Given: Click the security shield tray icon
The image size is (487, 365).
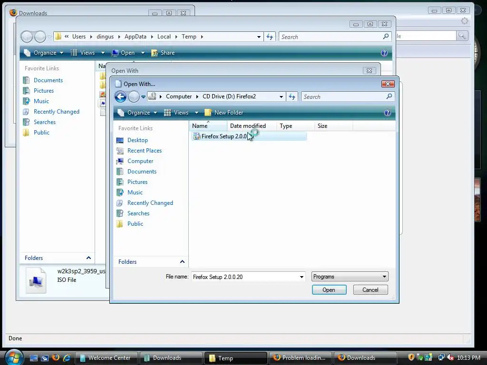Looking at the screenshot, I should pyautogui.click(x=411, y=357).
